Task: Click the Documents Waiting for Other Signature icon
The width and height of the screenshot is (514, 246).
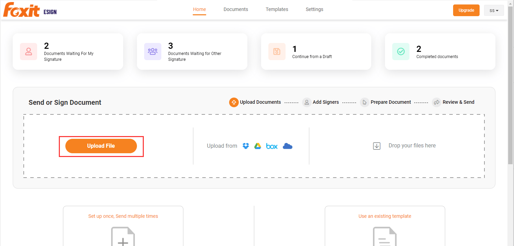Action: (153, 51)
